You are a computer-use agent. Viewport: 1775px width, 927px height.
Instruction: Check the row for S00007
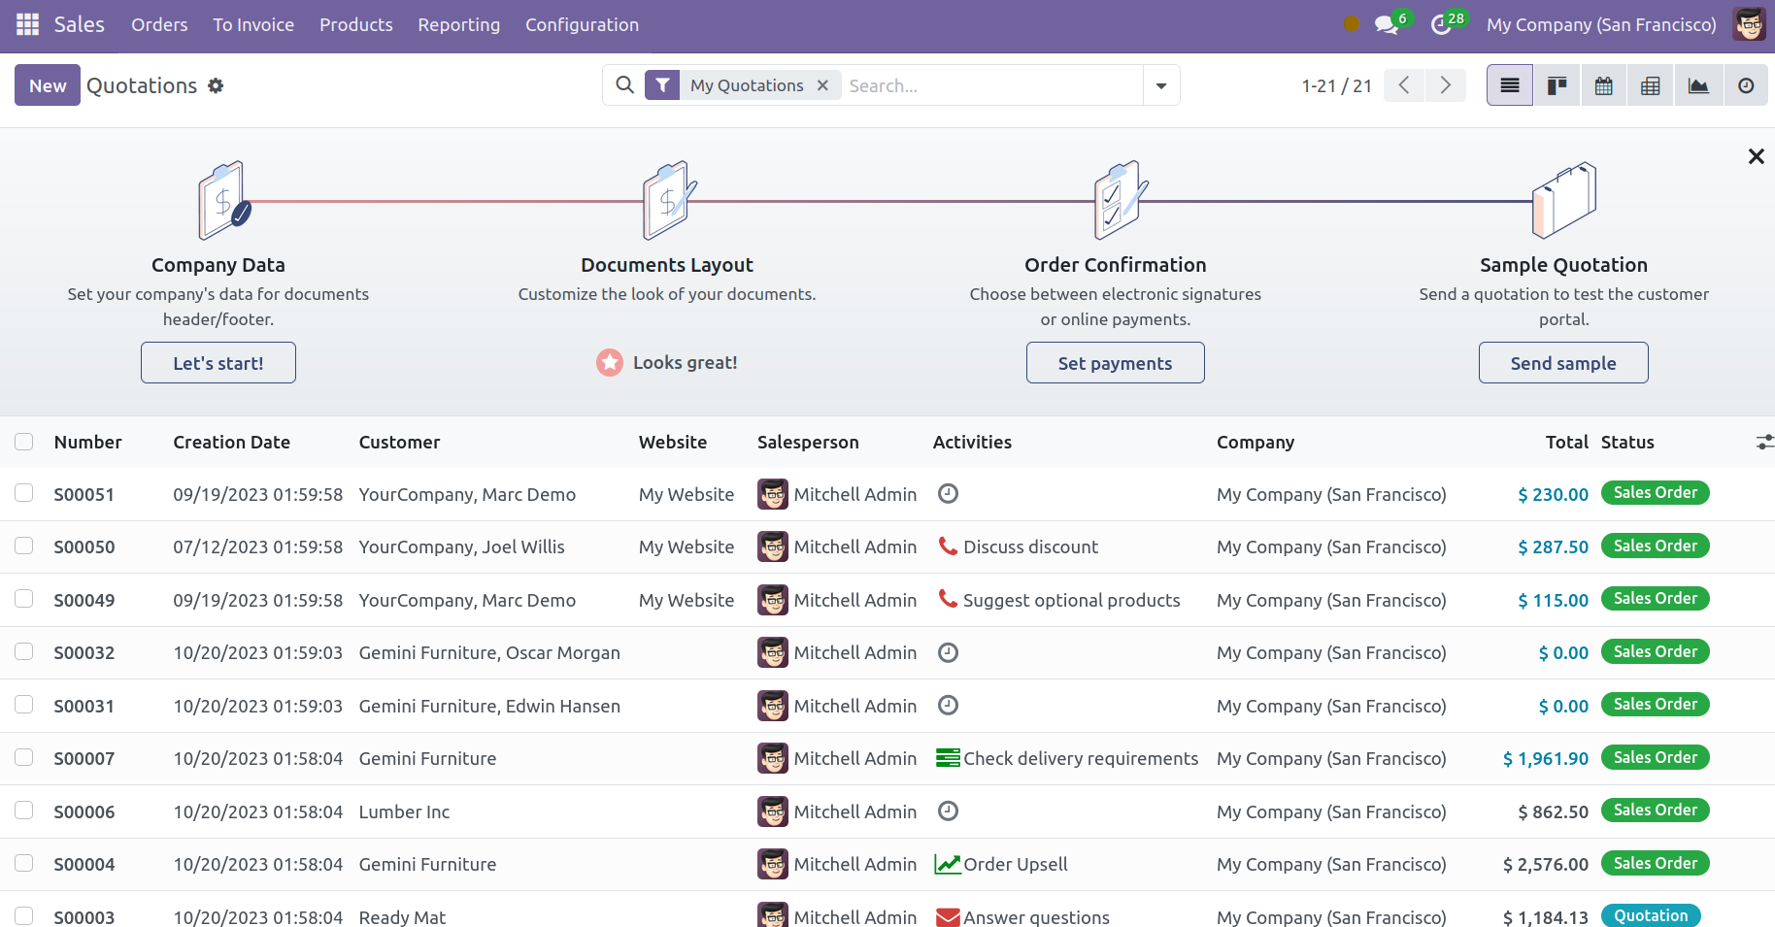tap(24, 758)
